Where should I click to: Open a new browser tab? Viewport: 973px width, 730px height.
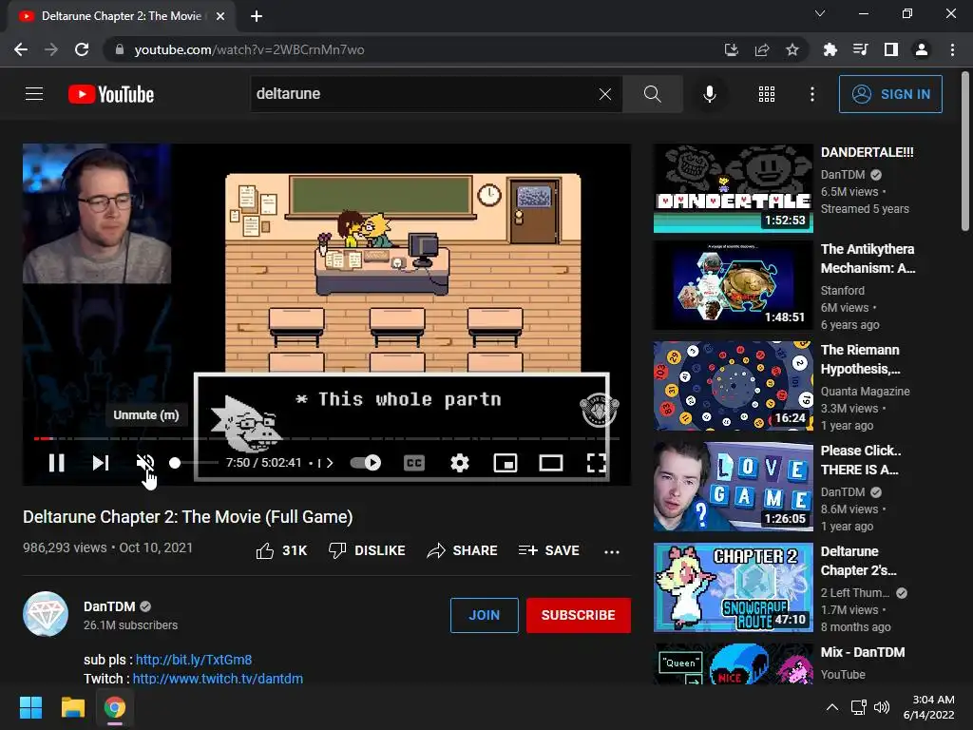[257, 16]
